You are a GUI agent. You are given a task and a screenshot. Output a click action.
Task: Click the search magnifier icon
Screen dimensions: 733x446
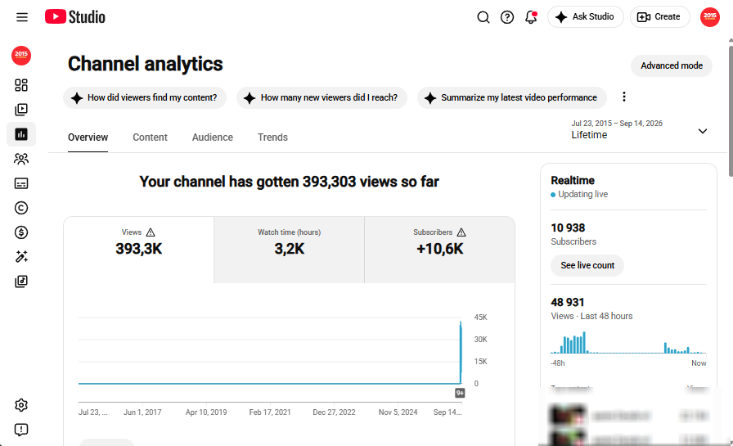coord(483,17)
